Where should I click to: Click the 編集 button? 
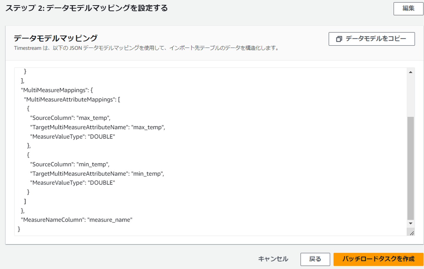click(x=408, y=9)
